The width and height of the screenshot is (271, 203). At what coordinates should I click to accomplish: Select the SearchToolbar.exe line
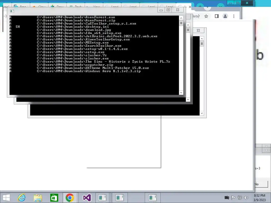coord(79,46)
